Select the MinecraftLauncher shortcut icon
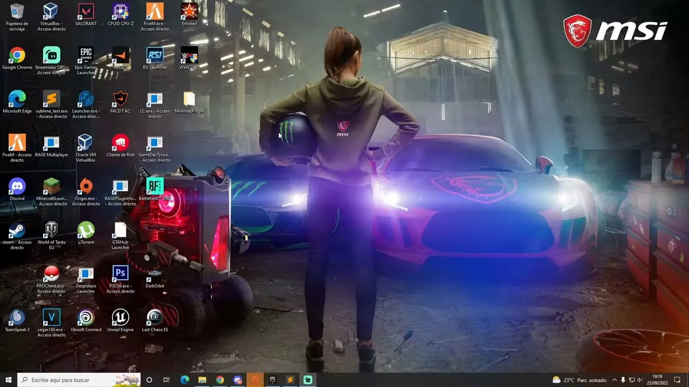 (x=52, y=191)
